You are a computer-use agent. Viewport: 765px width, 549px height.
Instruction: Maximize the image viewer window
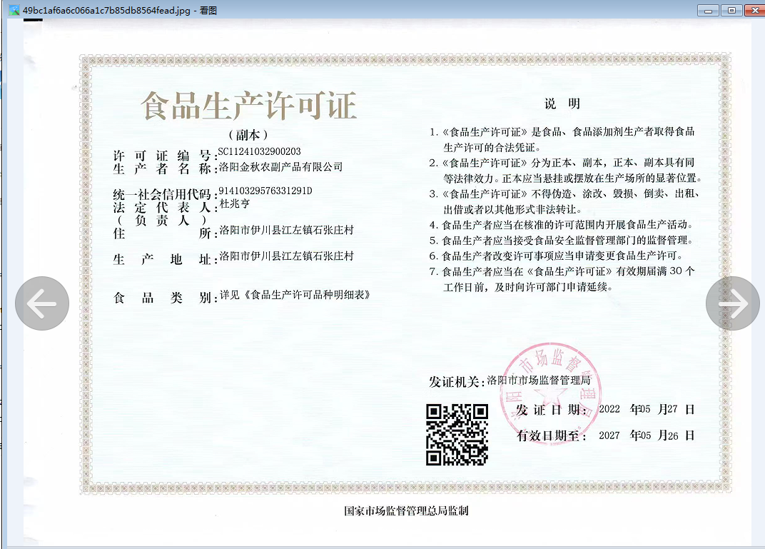(x=731, y=10)
